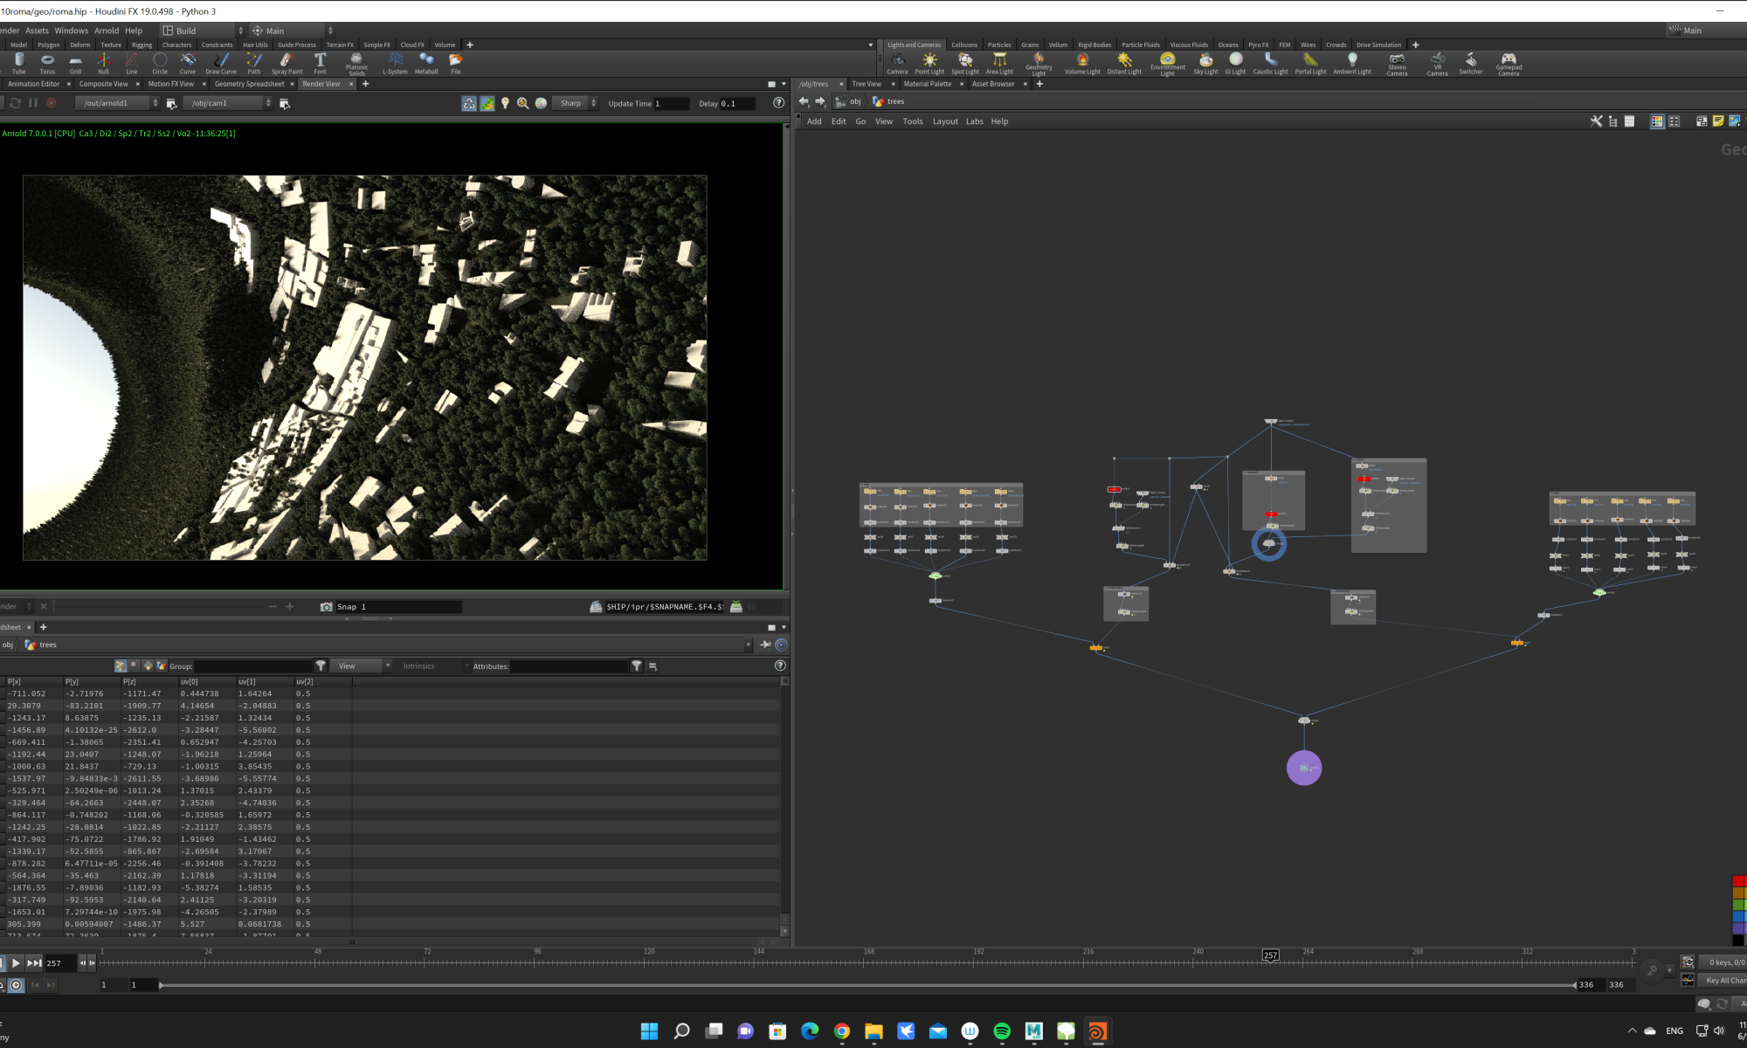Viewport: 1747px width, 1048px height.
Task: Toggle the auto-update render button
Action: tap(469, 103)
